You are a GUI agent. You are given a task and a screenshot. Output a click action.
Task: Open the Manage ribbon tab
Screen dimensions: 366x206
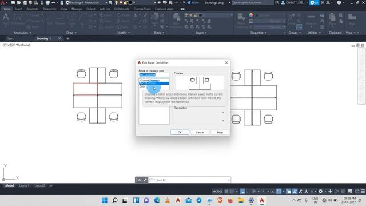click(x=77, y=9)
